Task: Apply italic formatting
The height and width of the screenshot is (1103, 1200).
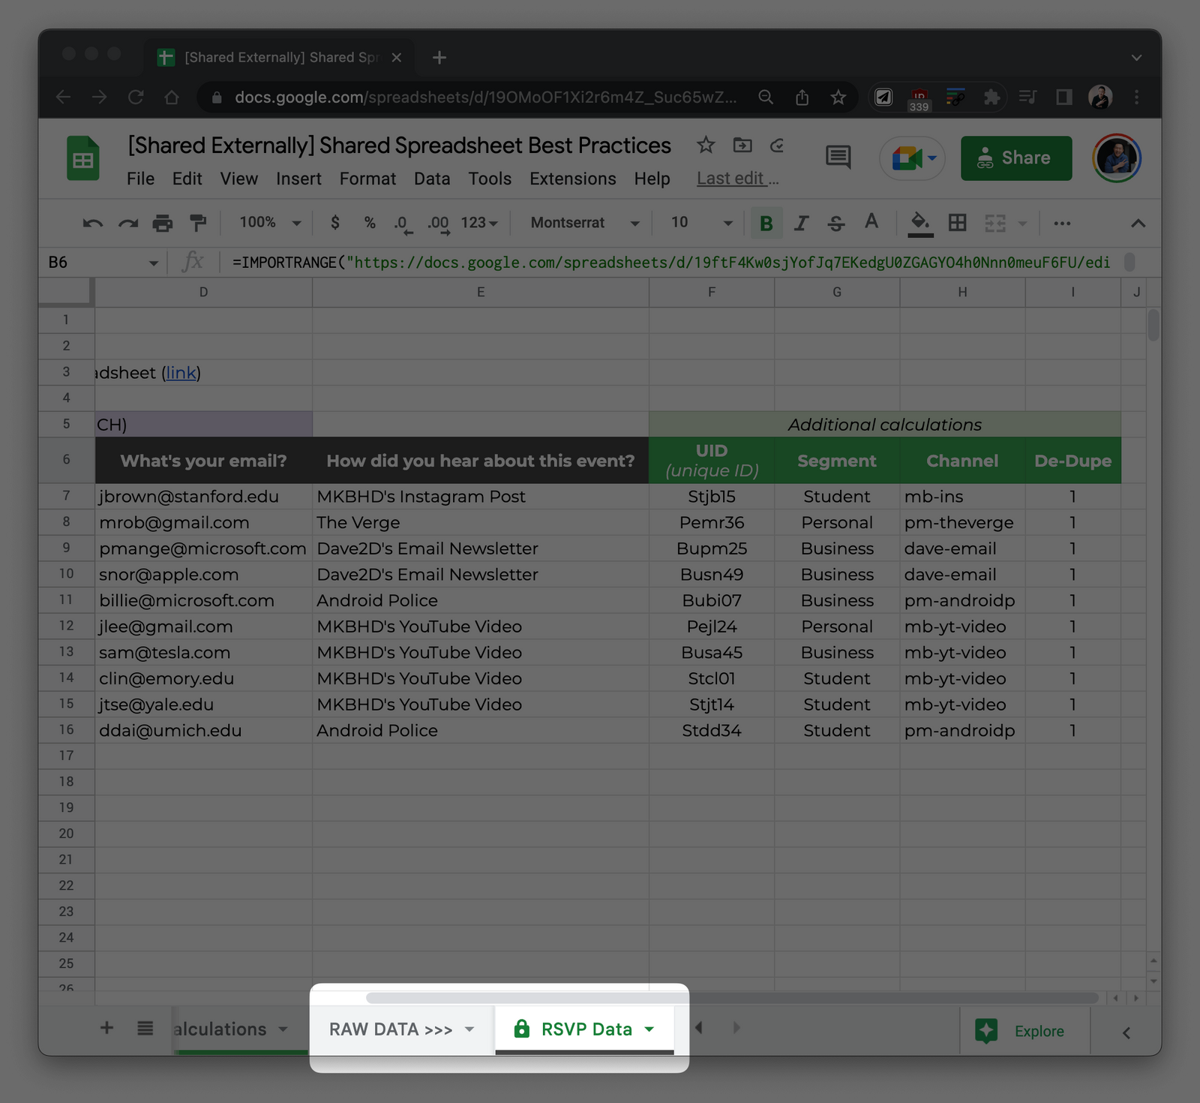Action: [801, 223]
